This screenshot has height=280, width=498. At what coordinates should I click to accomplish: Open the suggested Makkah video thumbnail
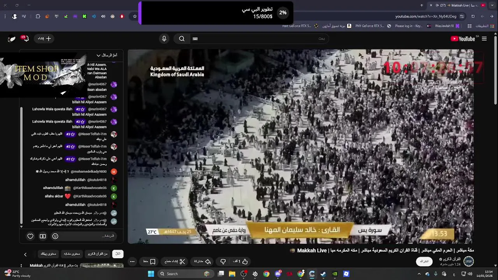(x=102, y=266)
